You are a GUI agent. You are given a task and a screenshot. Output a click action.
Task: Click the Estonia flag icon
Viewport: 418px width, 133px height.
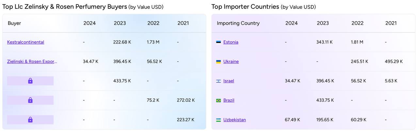tap(218, 42)
